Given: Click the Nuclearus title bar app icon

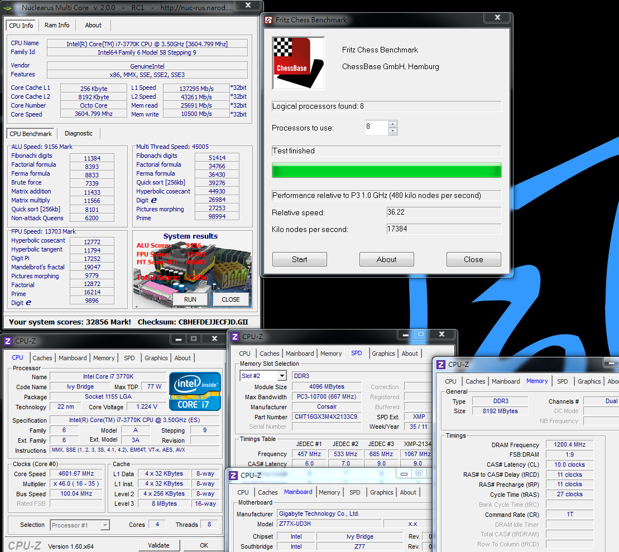Looking at the screenshot, I should tap(7, 7).
